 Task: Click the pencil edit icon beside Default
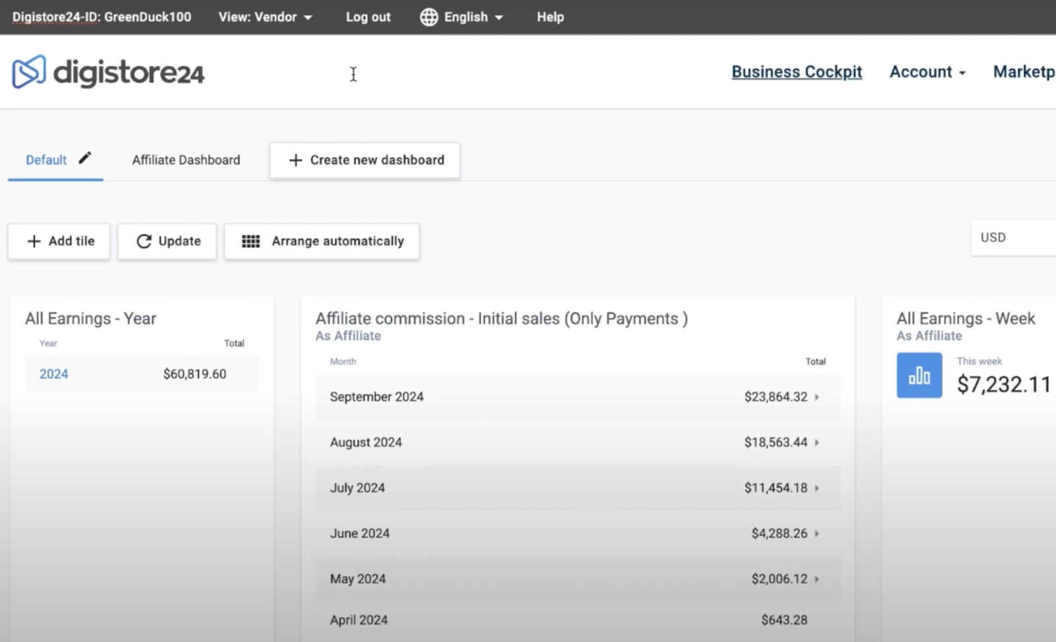tap(85, 158)
